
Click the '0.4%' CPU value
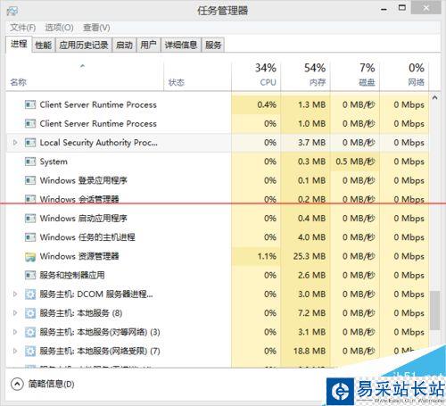pyautogui.click(x=267, y=104)
